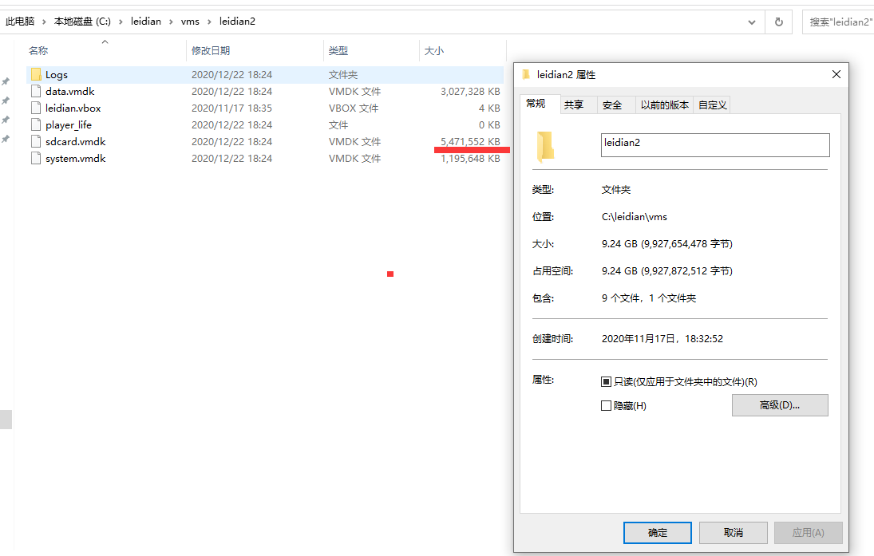Click the player_life file icon
The width and height of the screenshot is (874, 556).
(x=36, y=124)
